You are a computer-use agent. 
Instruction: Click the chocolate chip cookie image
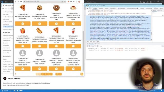point(39,8)
